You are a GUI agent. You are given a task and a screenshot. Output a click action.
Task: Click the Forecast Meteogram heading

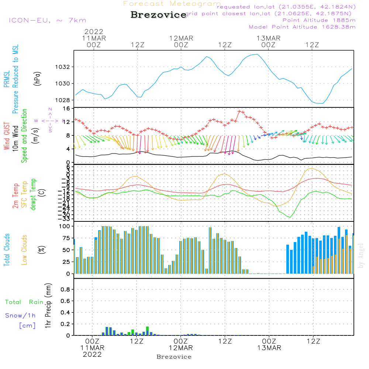[x=172, y=4]
